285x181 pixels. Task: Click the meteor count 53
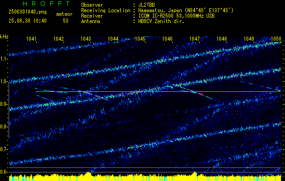pos(66,21)
